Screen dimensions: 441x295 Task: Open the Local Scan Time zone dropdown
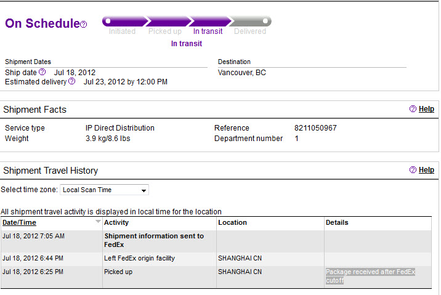point(104,190)
